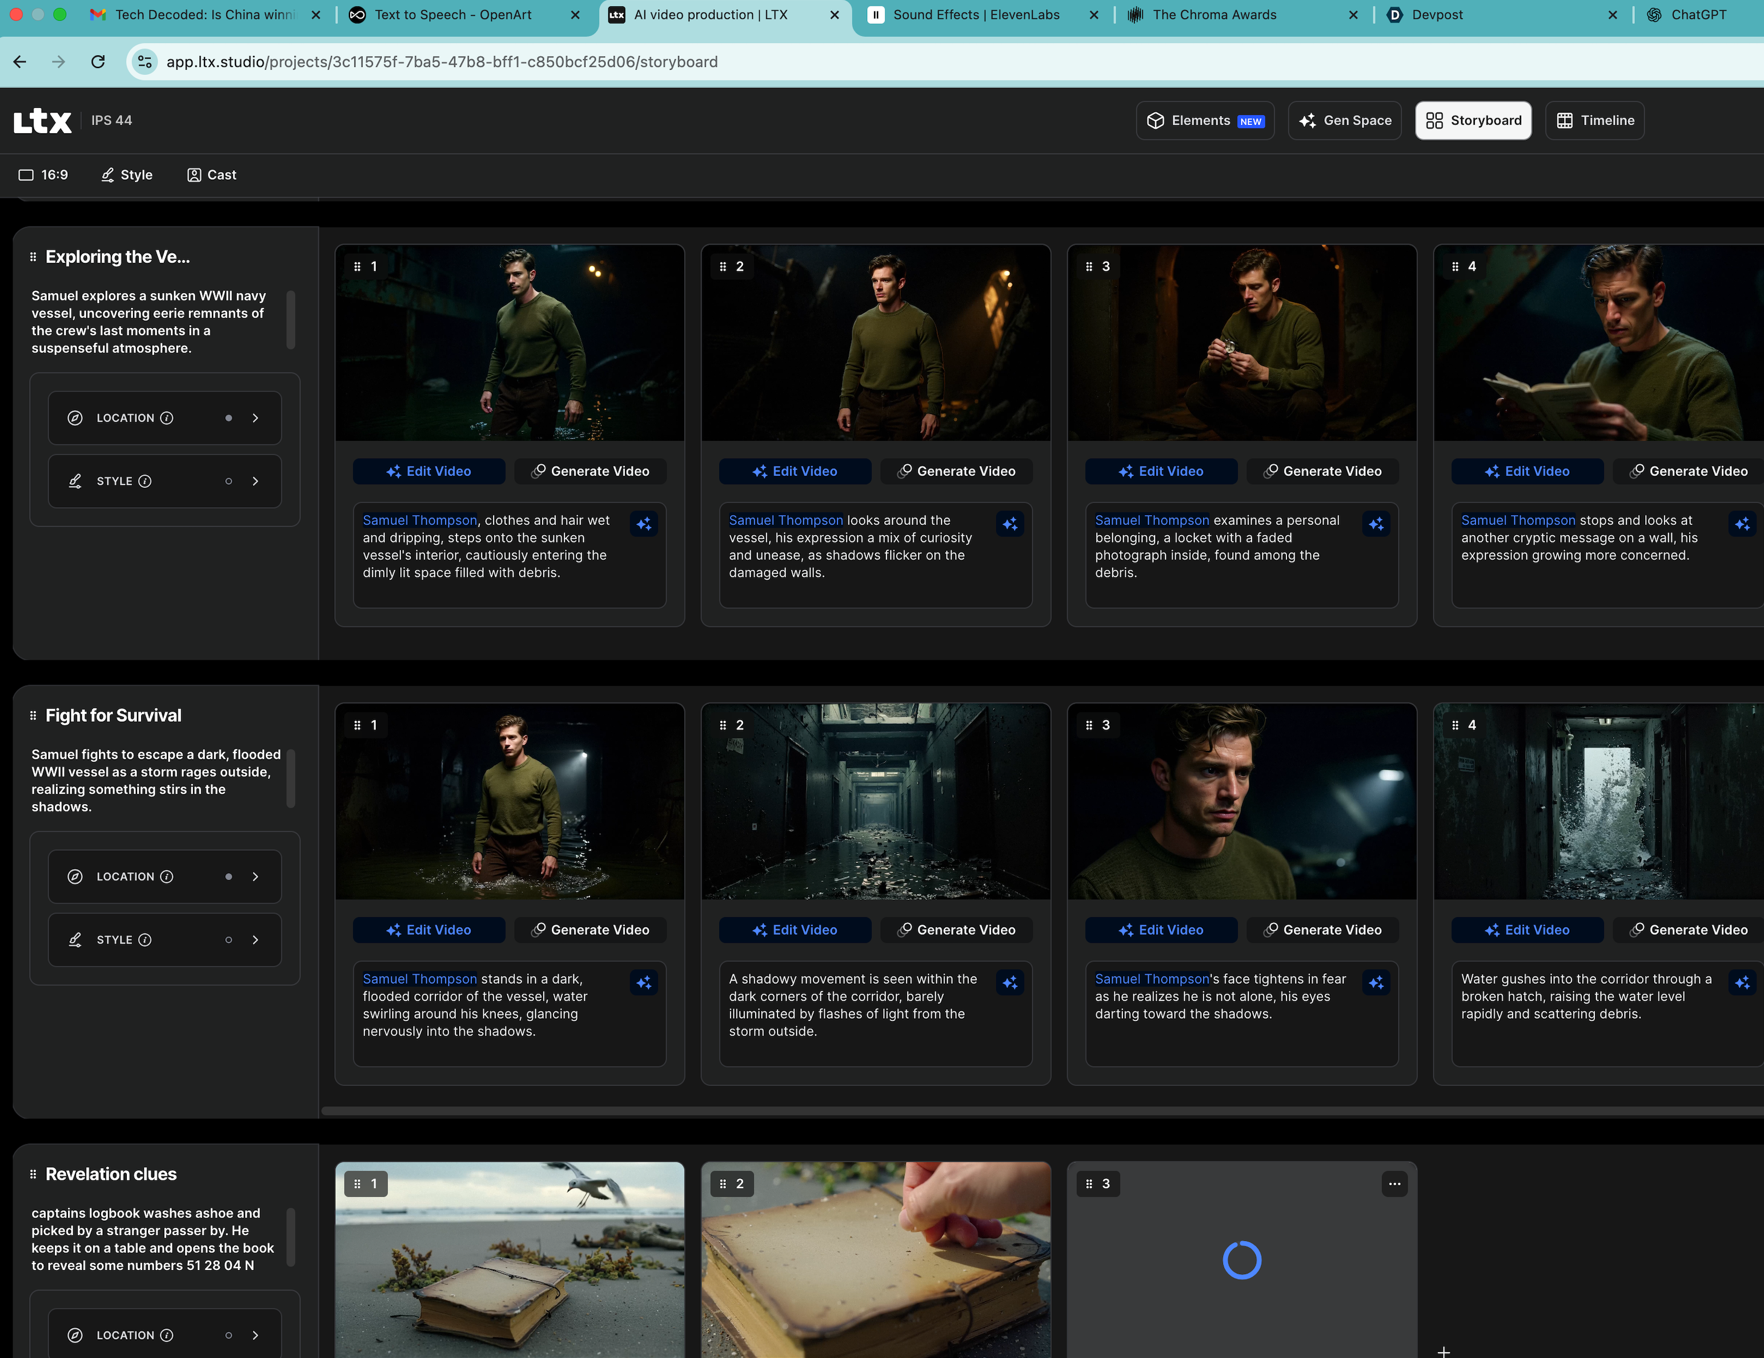The image size is (1764, 1358).
Task: Toggle the STYLE status dot in Exploring scene
Action: 228,481
